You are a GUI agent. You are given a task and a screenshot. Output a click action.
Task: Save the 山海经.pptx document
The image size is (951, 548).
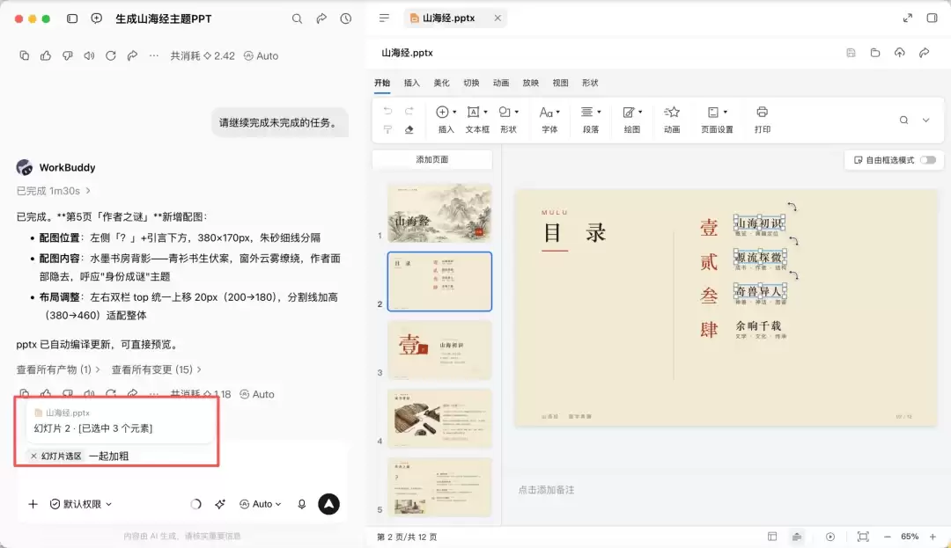(x=851, y=53)
